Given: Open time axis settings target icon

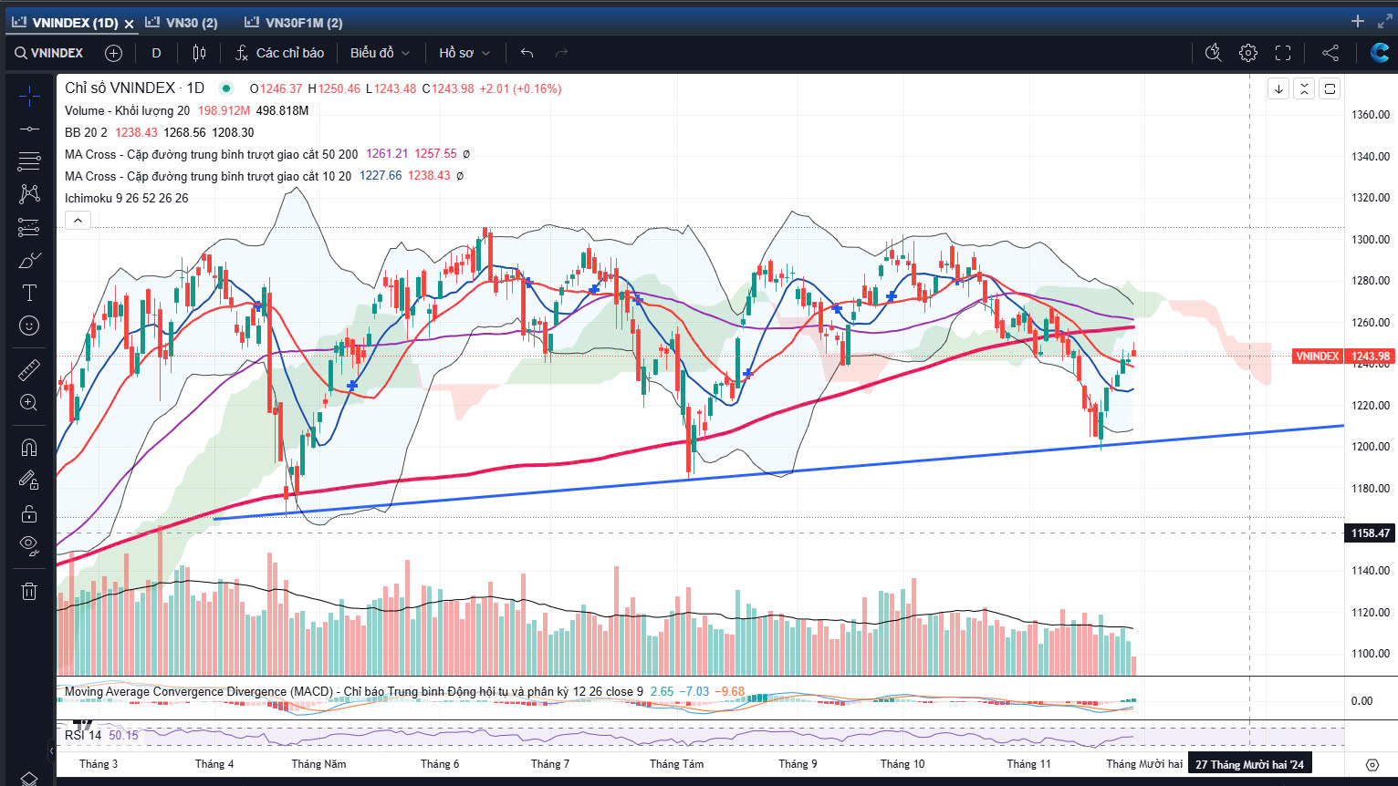Looking at the screenshot, I should 1372,764.
